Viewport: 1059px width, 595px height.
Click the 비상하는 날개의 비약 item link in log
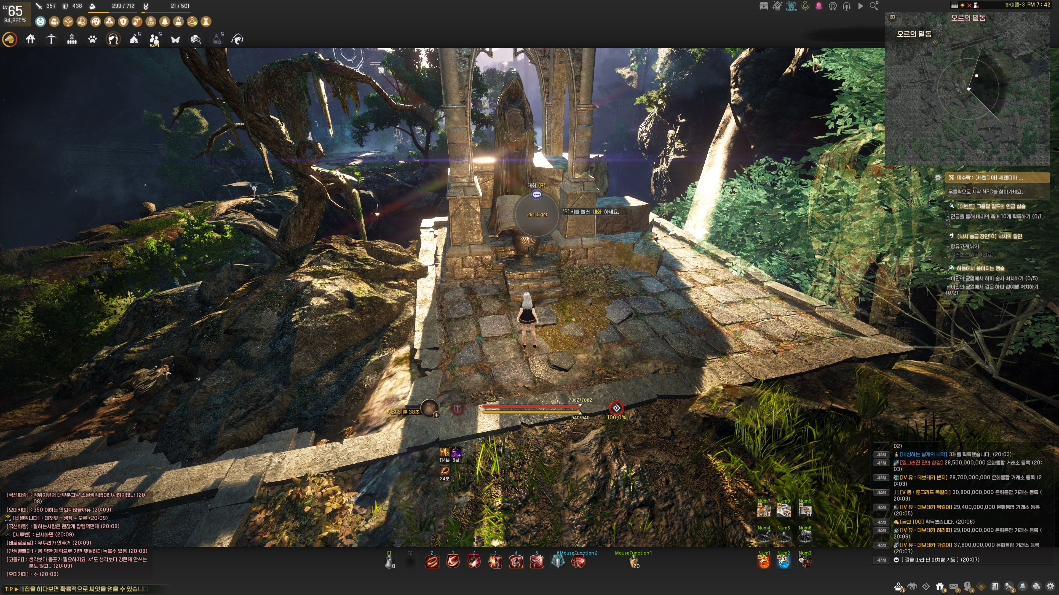pyautogui.click(x=923, y=454)
